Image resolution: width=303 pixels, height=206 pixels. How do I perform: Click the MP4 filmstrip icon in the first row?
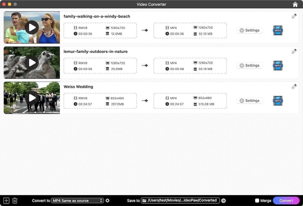(278, 31)
